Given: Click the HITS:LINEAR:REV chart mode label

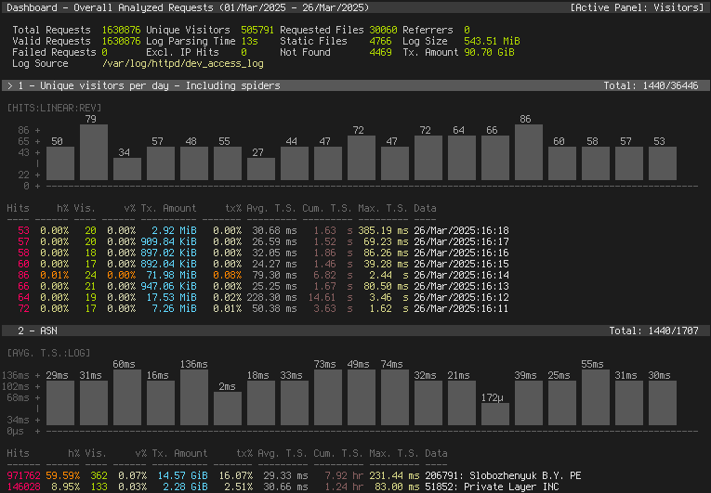Looking at the screenshot, I should (54, 108).
